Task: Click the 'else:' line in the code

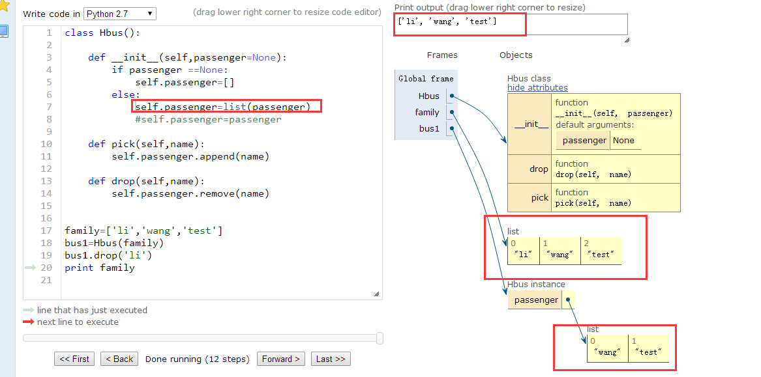Action: point(126,94)
